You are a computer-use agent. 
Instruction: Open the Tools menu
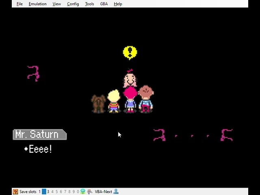tap(89, 4)
